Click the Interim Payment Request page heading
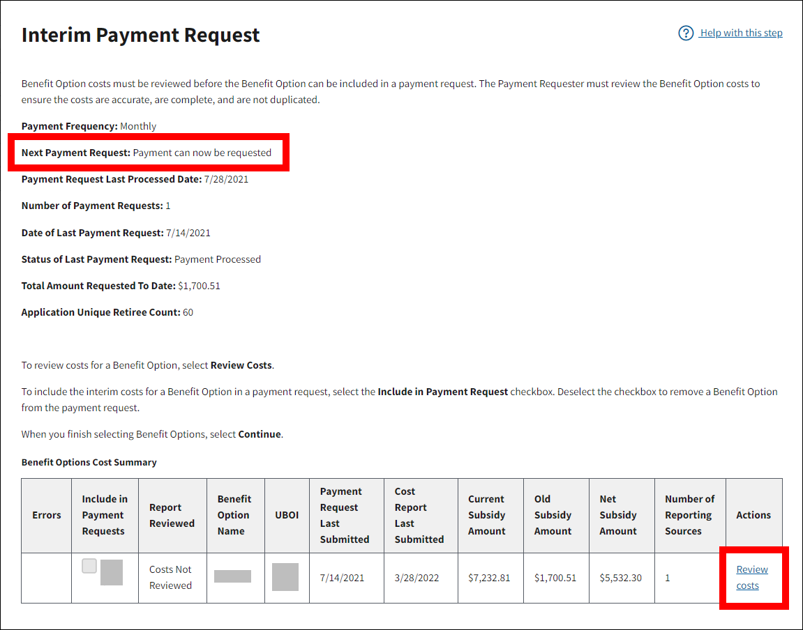This screenshot has width=803, height=630. coord(141,35)
